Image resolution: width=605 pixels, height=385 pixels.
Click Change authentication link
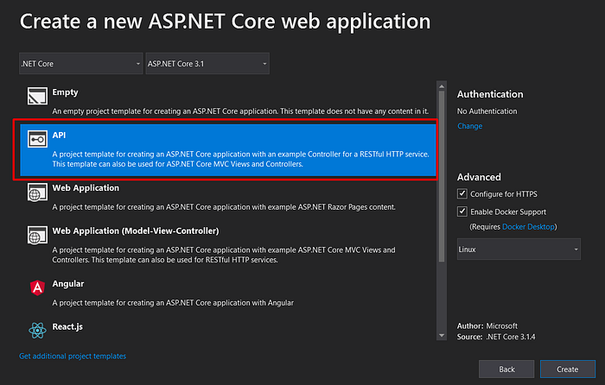pyautogui.click(x=469, y=126)
